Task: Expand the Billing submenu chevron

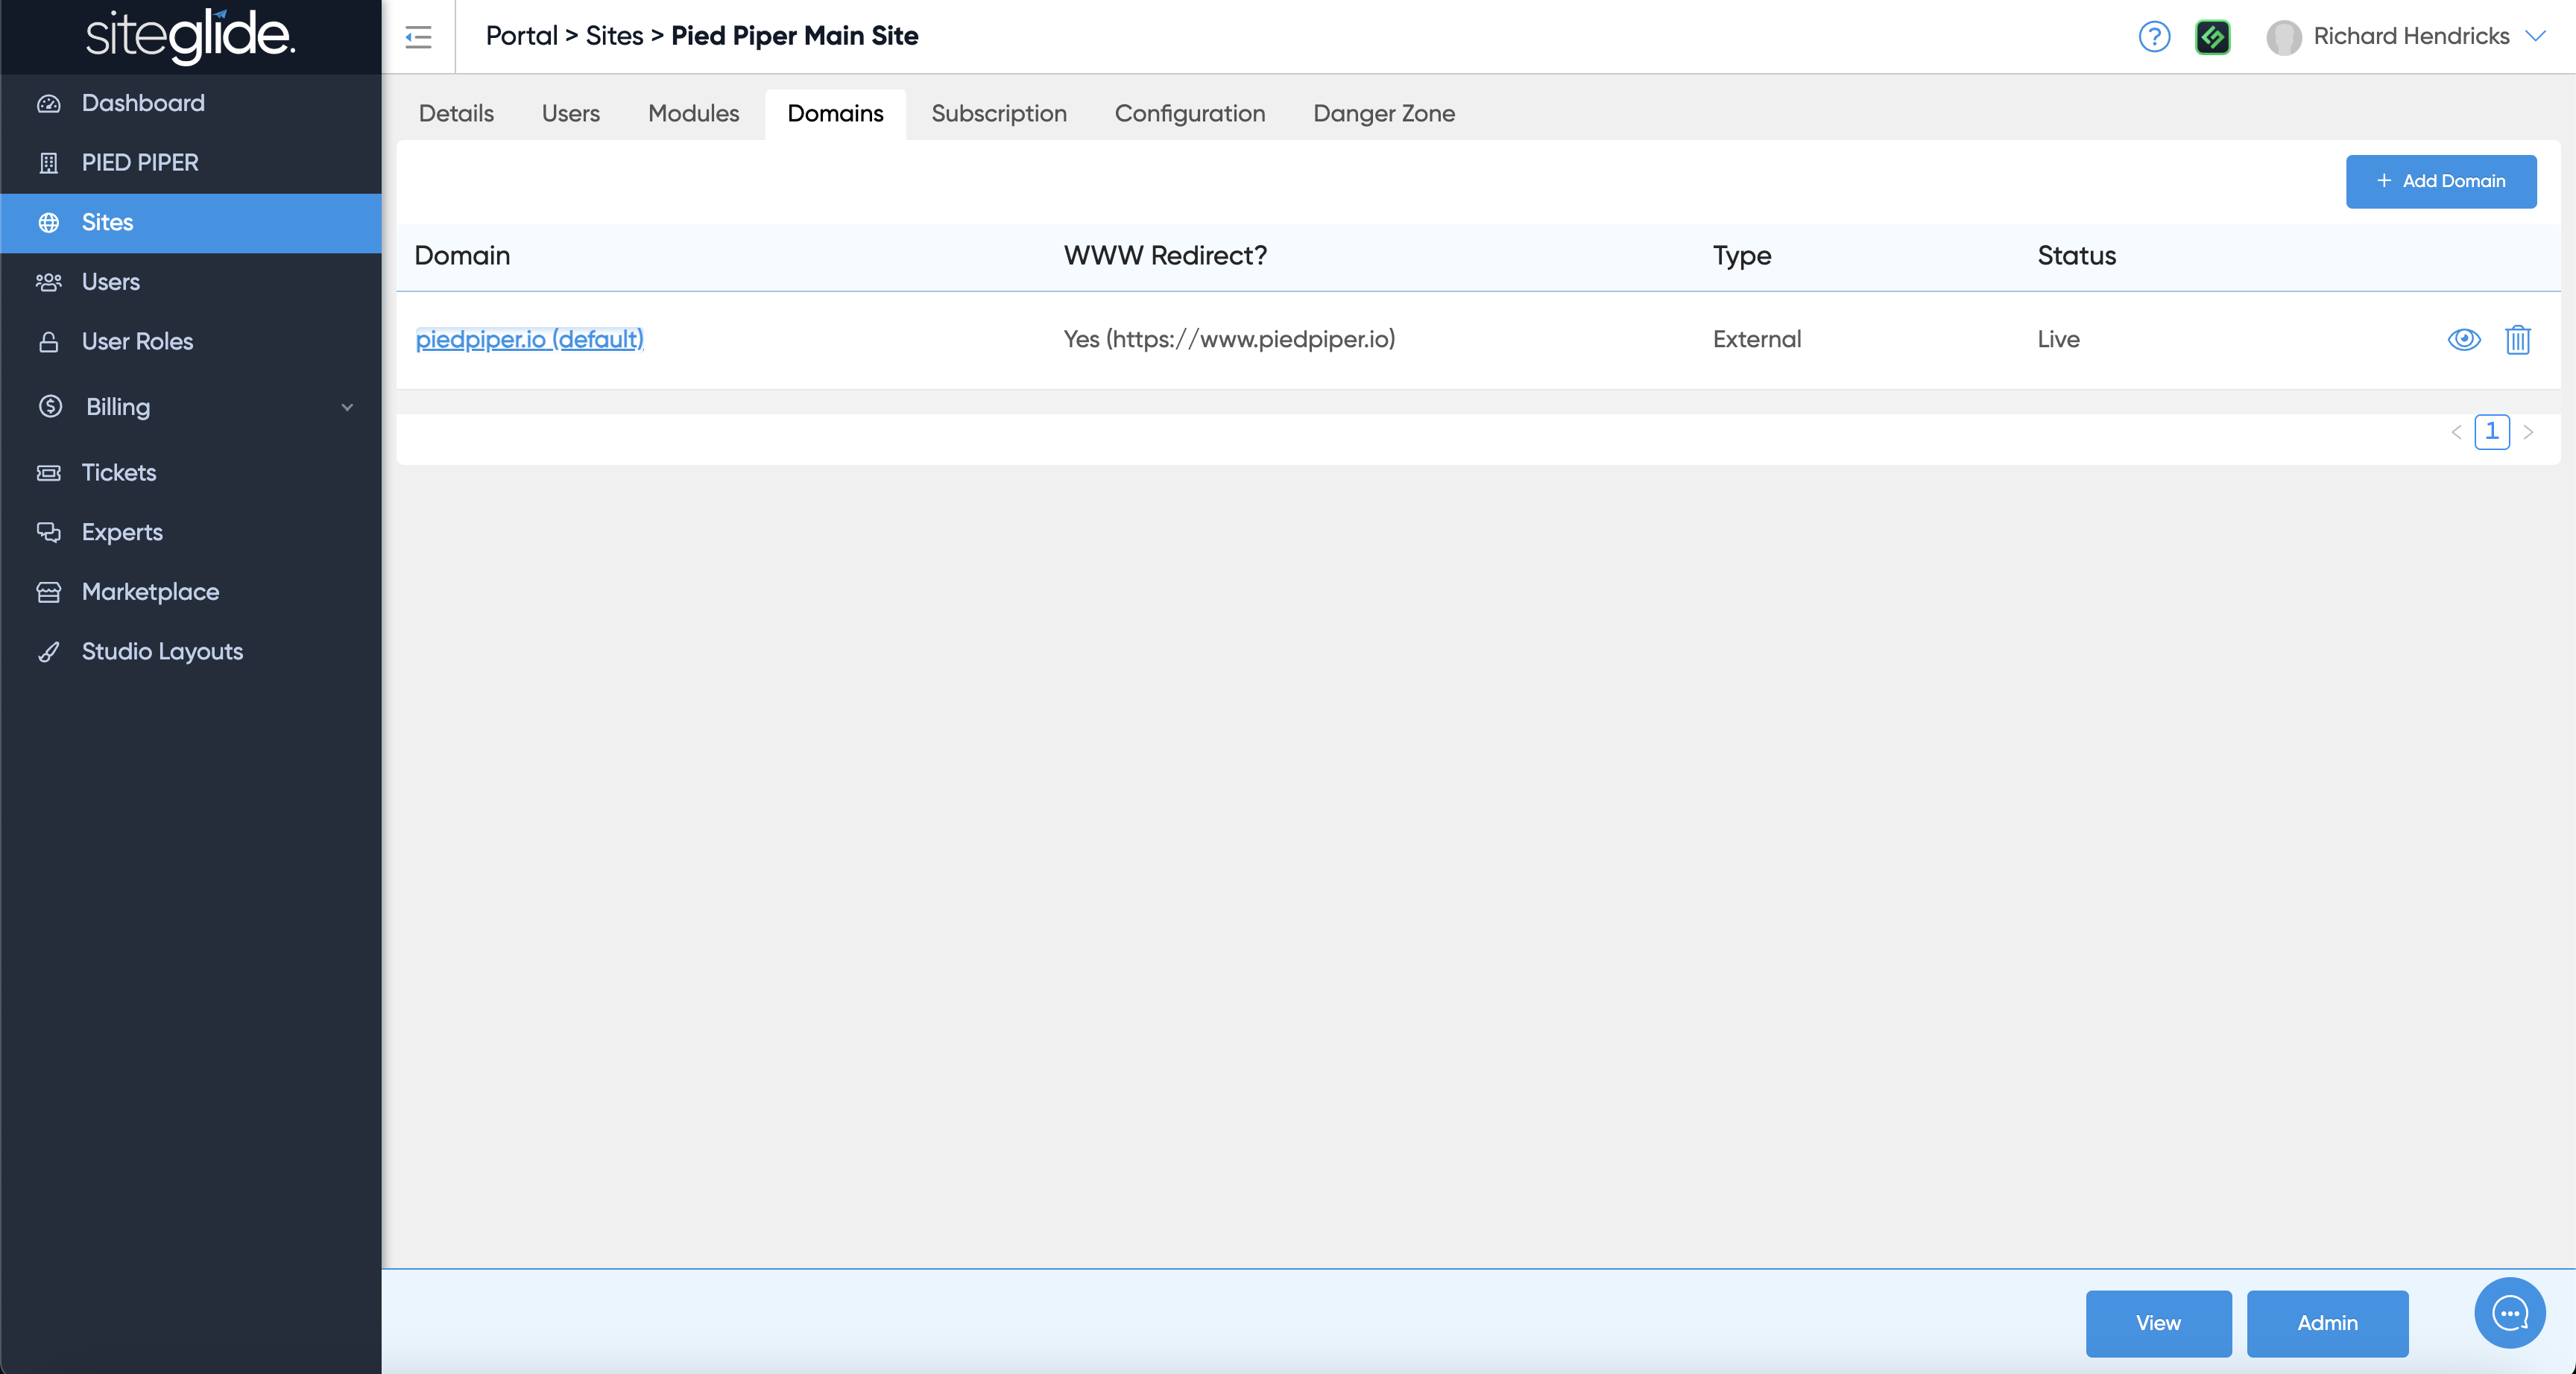Action: pos(347,407)
